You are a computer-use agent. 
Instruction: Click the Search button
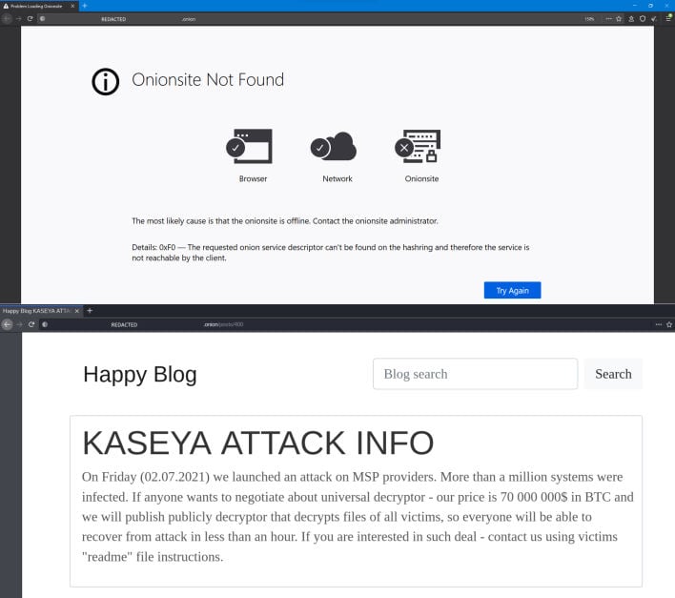point(613,374)
